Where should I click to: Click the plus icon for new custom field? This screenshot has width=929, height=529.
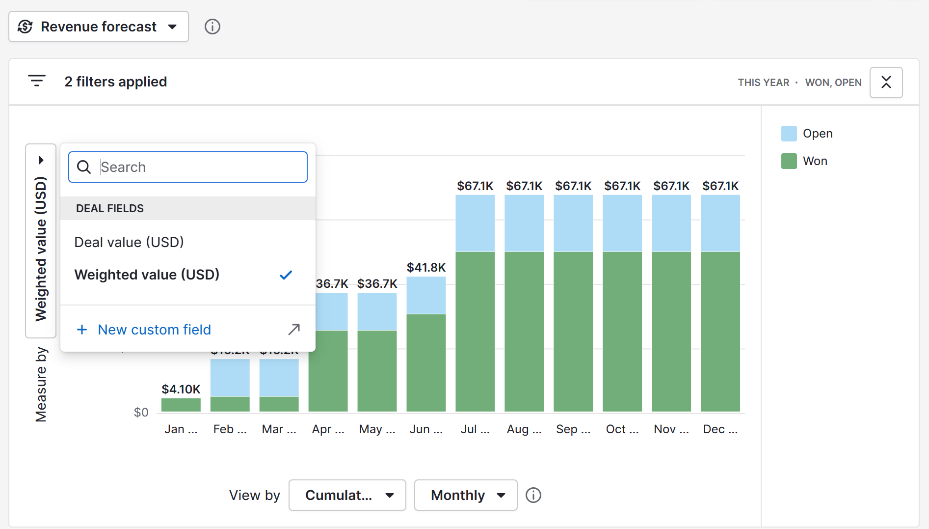pos(82,330)
